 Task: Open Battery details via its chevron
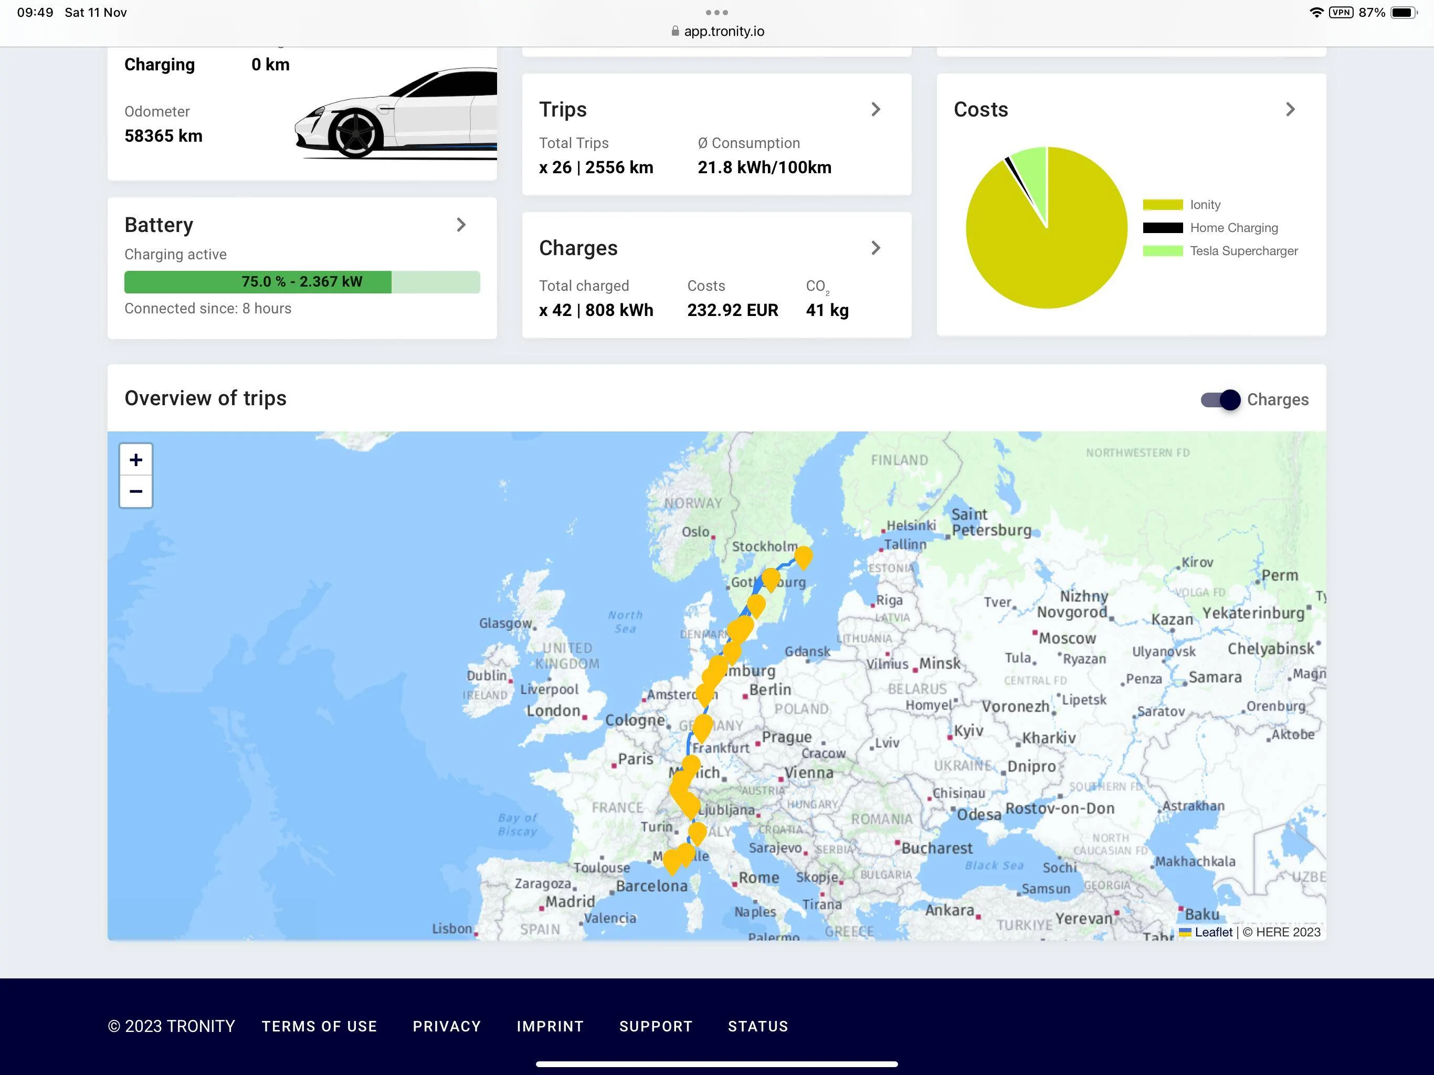461,225
